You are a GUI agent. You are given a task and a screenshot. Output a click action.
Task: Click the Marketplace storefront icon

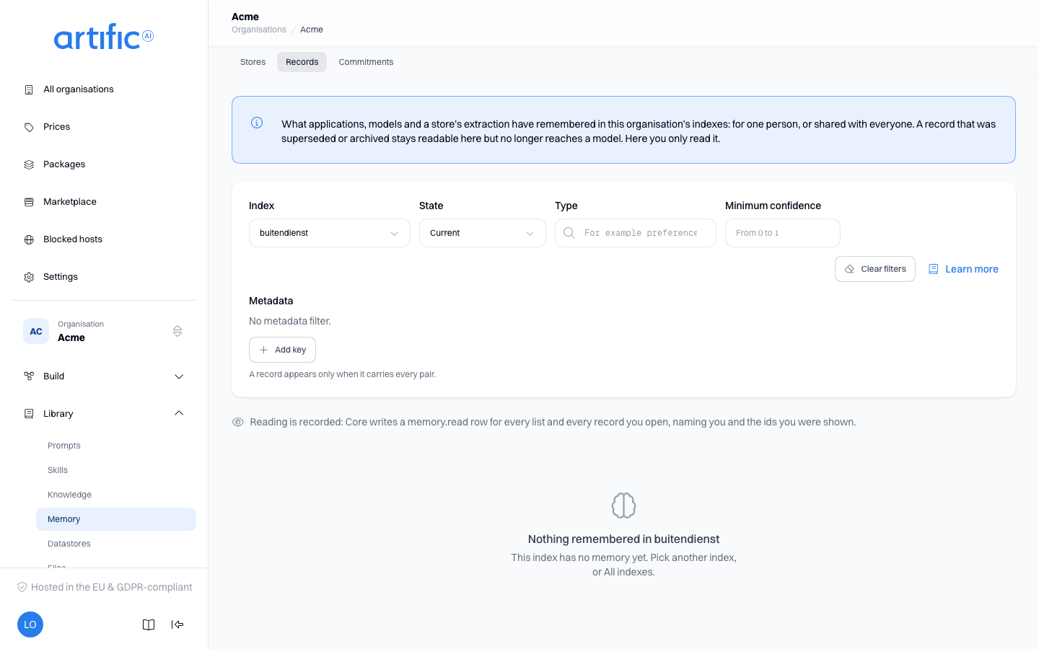[x=29, y=202]
